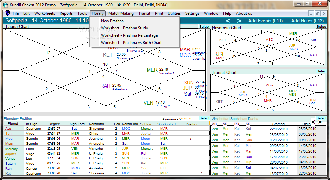Click next dasha arrow in Vimshottari panel

pyautogui.click(x=320, y=122)
